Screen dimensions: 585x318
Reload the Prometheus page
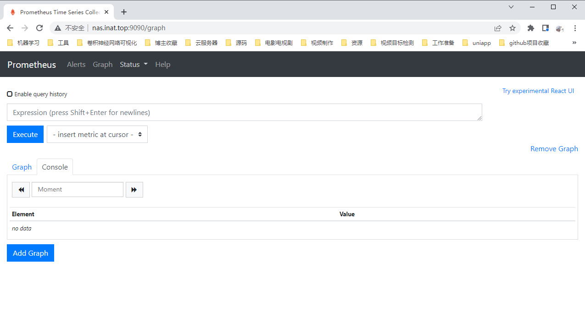[x=39, y=28]
